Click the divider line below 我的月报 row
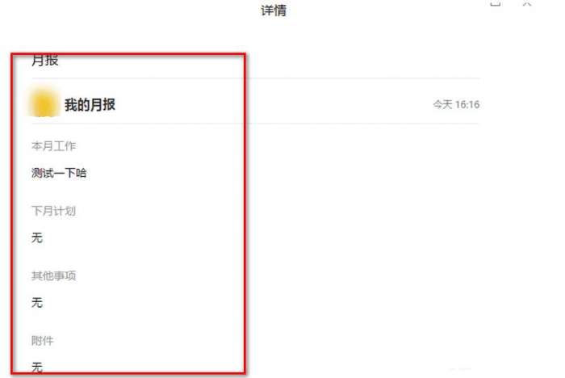 [x=256, y=124]
